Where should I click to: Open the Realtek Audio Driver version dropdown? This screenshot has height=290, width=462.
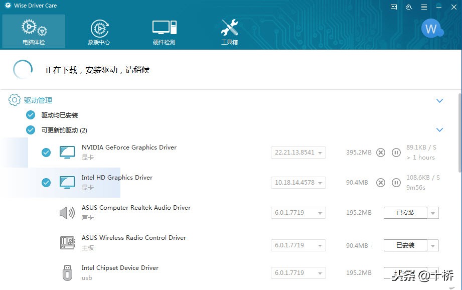(x=321, y=212)
